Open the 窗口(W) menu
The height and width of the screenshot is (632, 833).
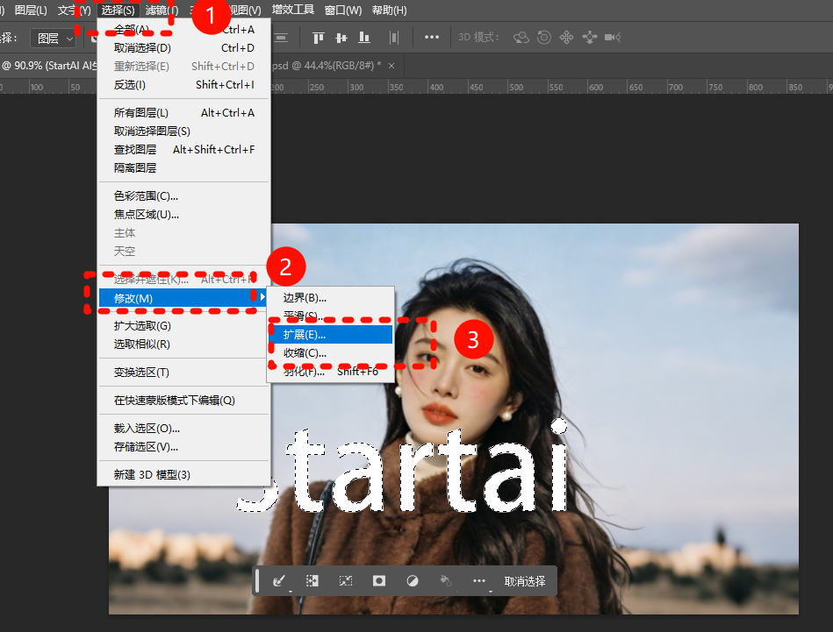pos(342,11)
